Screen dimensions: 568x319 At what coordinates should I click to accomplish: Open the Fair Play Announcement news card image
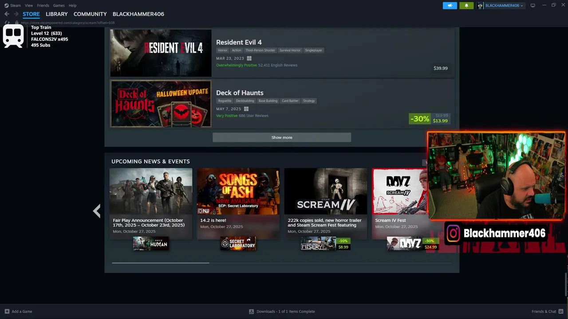point(151,191)
